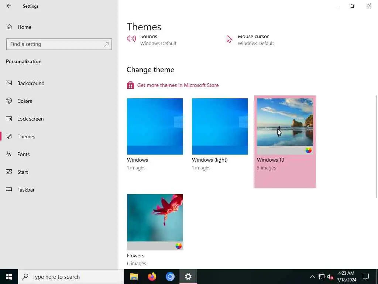Open the Windows Start menu
Screen dimensions: 378x284
pos(9,277)
